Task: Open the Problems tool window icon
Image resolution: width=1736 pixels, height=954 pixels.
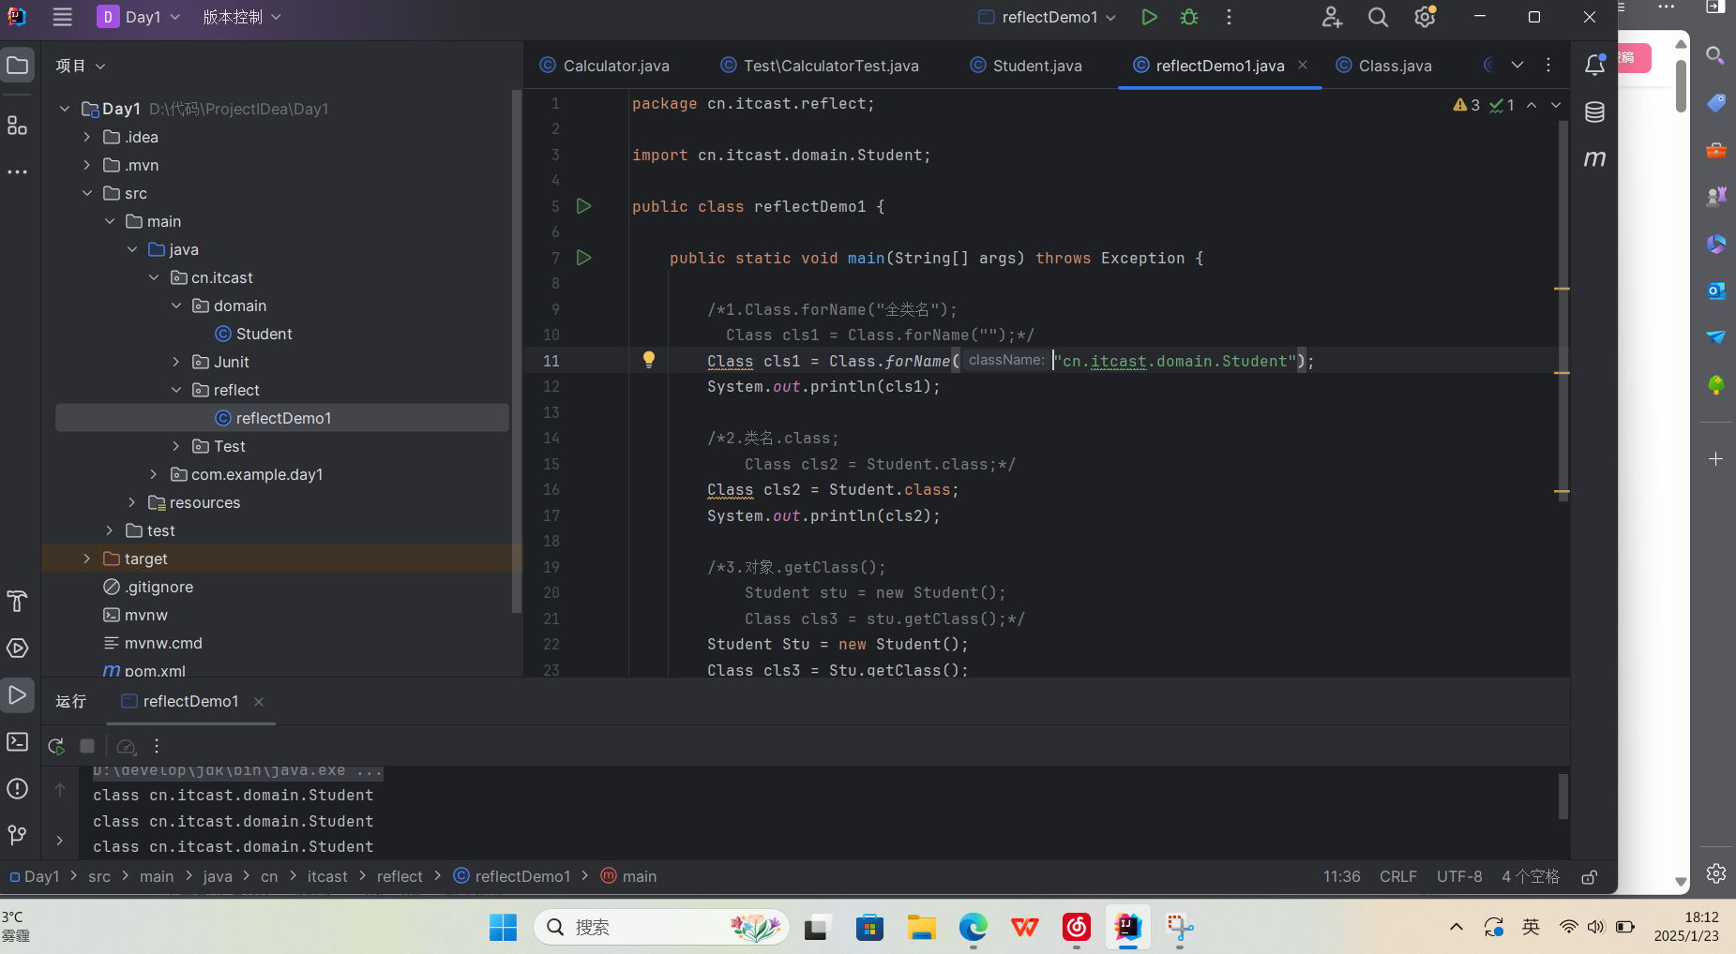Action: pyautogui.click(x=18, y=788)
